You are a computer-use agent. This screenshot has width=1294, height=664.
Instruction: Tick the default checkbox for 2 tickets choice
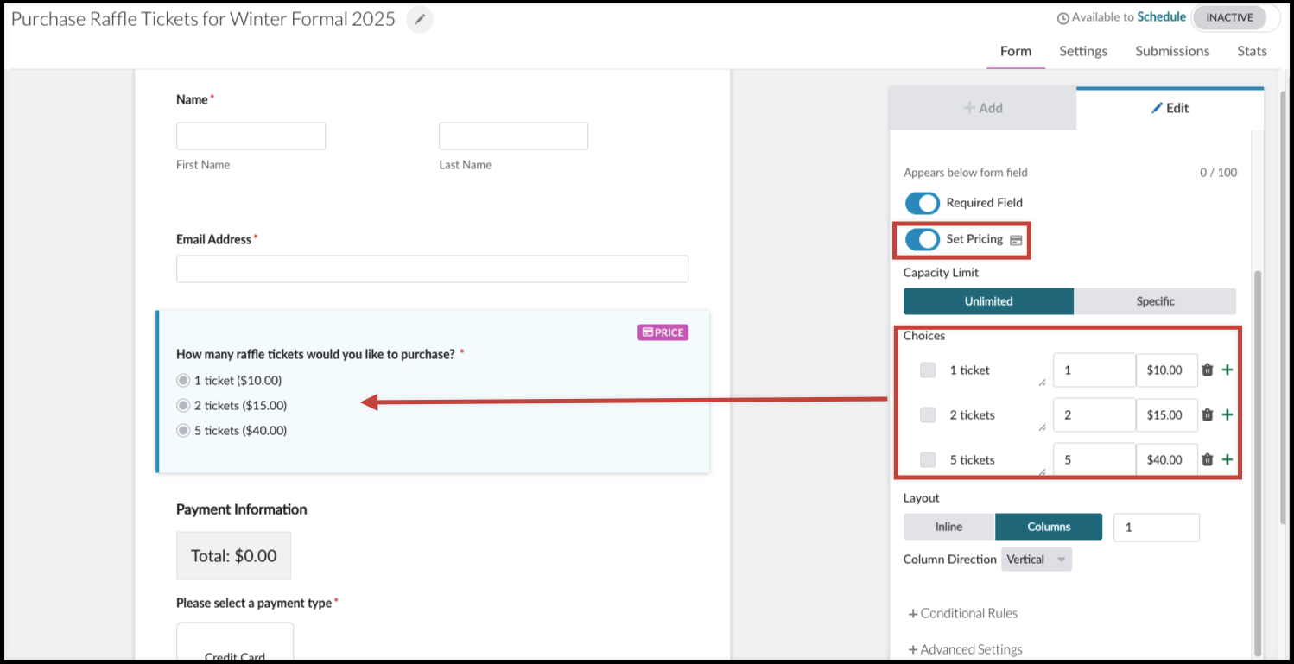(x=928, y=414)
